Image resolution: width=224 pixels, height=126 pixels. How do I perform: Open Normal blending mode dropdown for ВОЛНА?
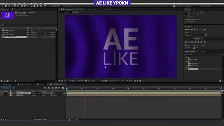[35, 95]
